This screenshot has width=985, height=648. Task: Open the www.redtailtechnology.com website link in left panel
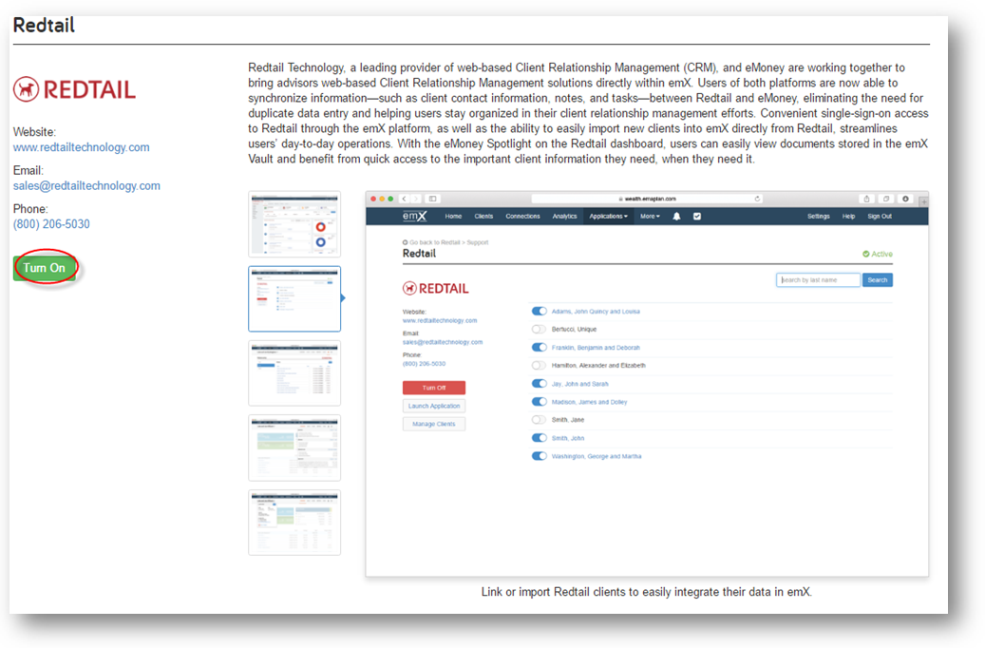point(81,147)
